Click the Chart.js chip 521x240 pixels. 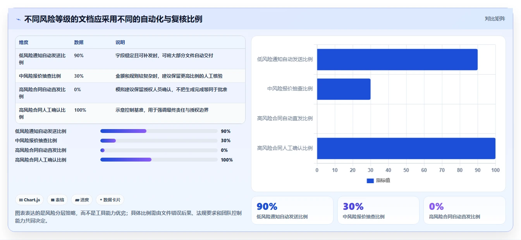pyautogui.click(x=30, y=200)
